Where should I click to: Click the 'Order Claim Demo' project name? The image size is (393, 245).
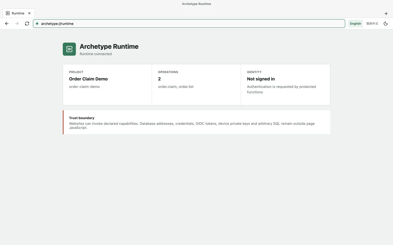(88, 79)
